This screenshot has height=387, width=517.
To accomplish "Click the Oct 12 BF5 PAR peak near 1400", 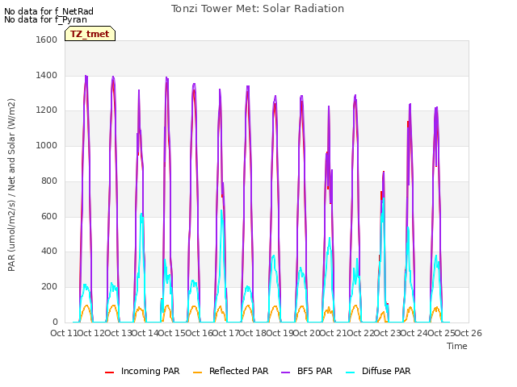I will 86,77.
